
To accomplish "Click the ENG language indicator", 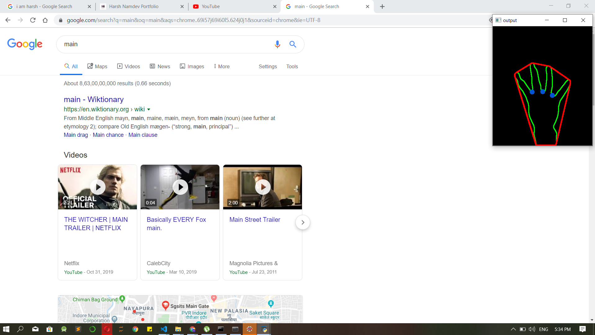I will coord(543,329).
